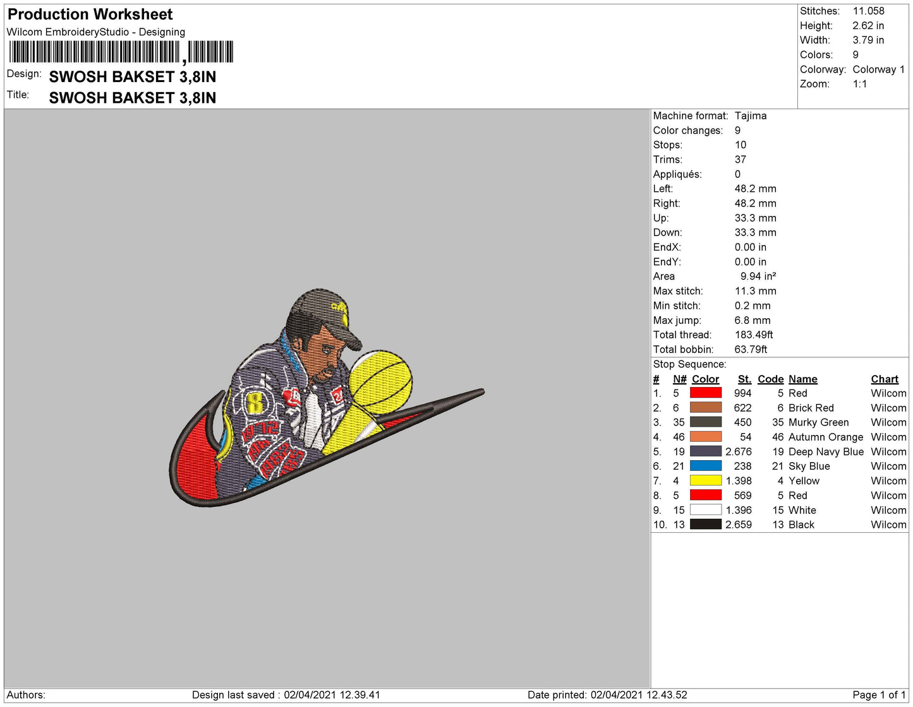Click the Left extent value '48.2 mm'
Screen dimensions: 913x707
755,189
